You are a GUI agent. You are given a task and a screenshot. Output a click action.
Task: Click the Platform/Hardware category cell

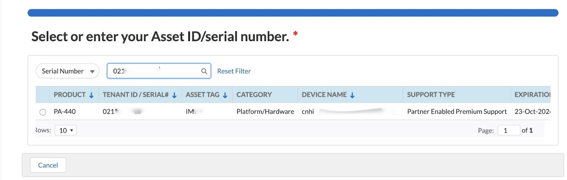[x=265, y=112]
